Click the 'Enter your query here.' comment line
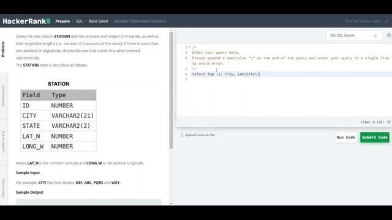 click(x=216, y=53)
